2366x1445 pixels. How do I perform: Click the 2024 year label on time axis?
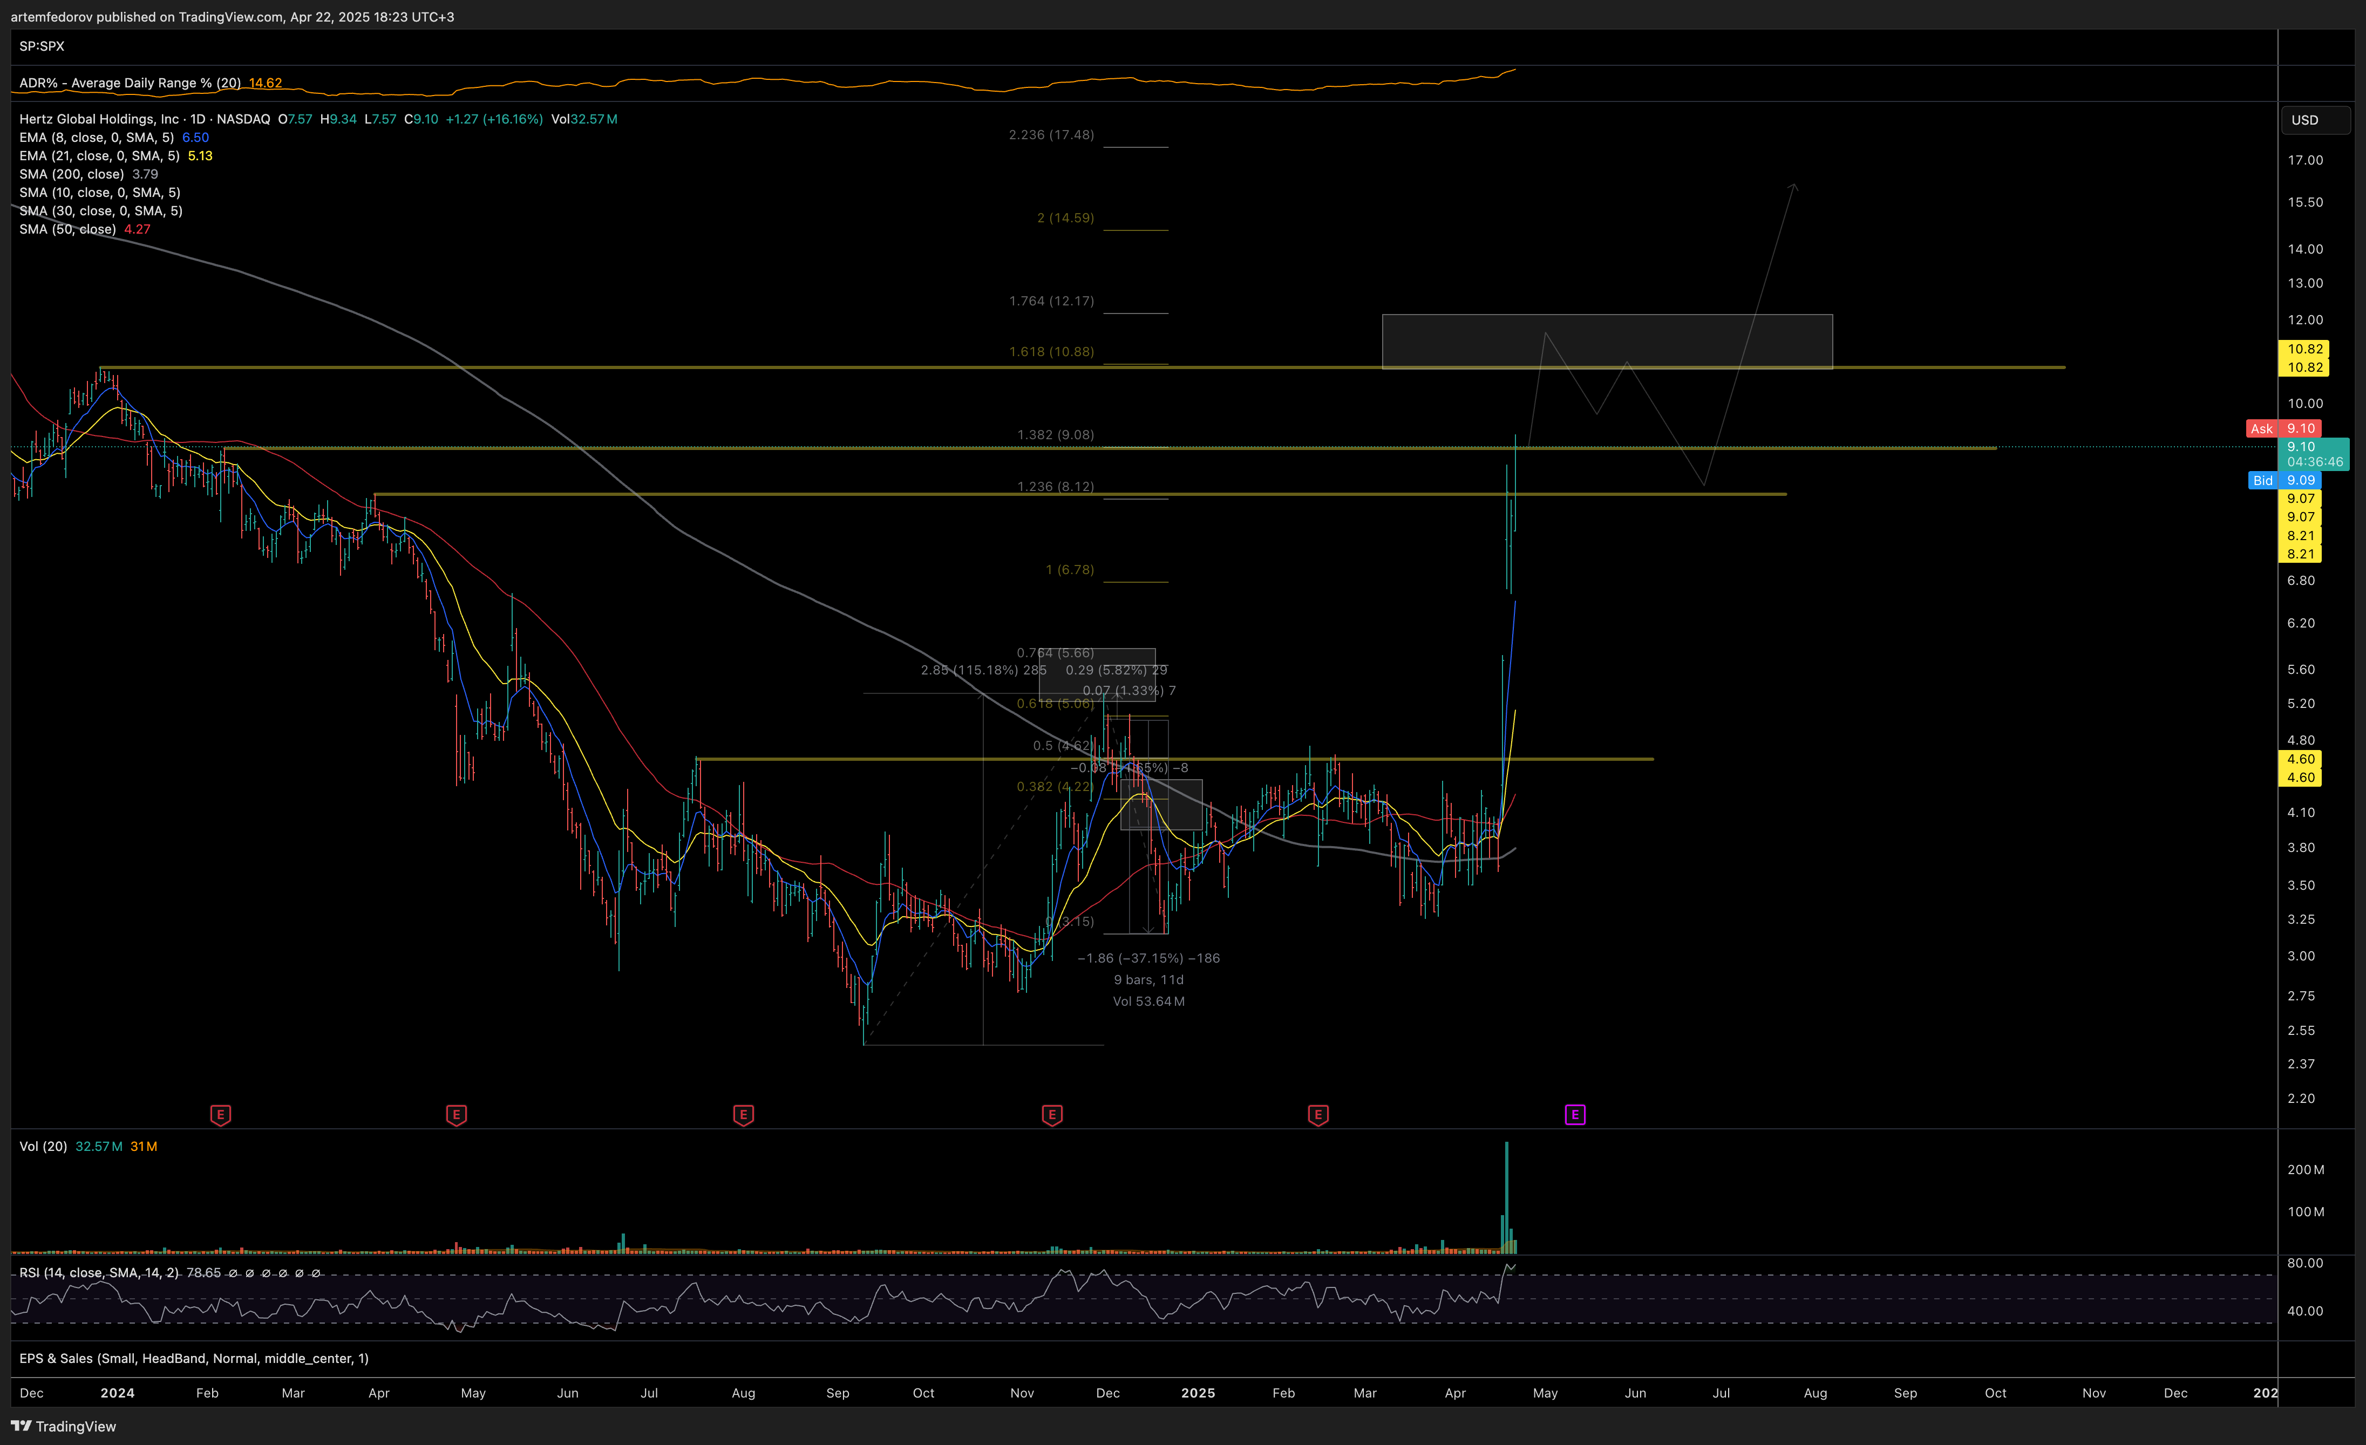point(117,1392)
